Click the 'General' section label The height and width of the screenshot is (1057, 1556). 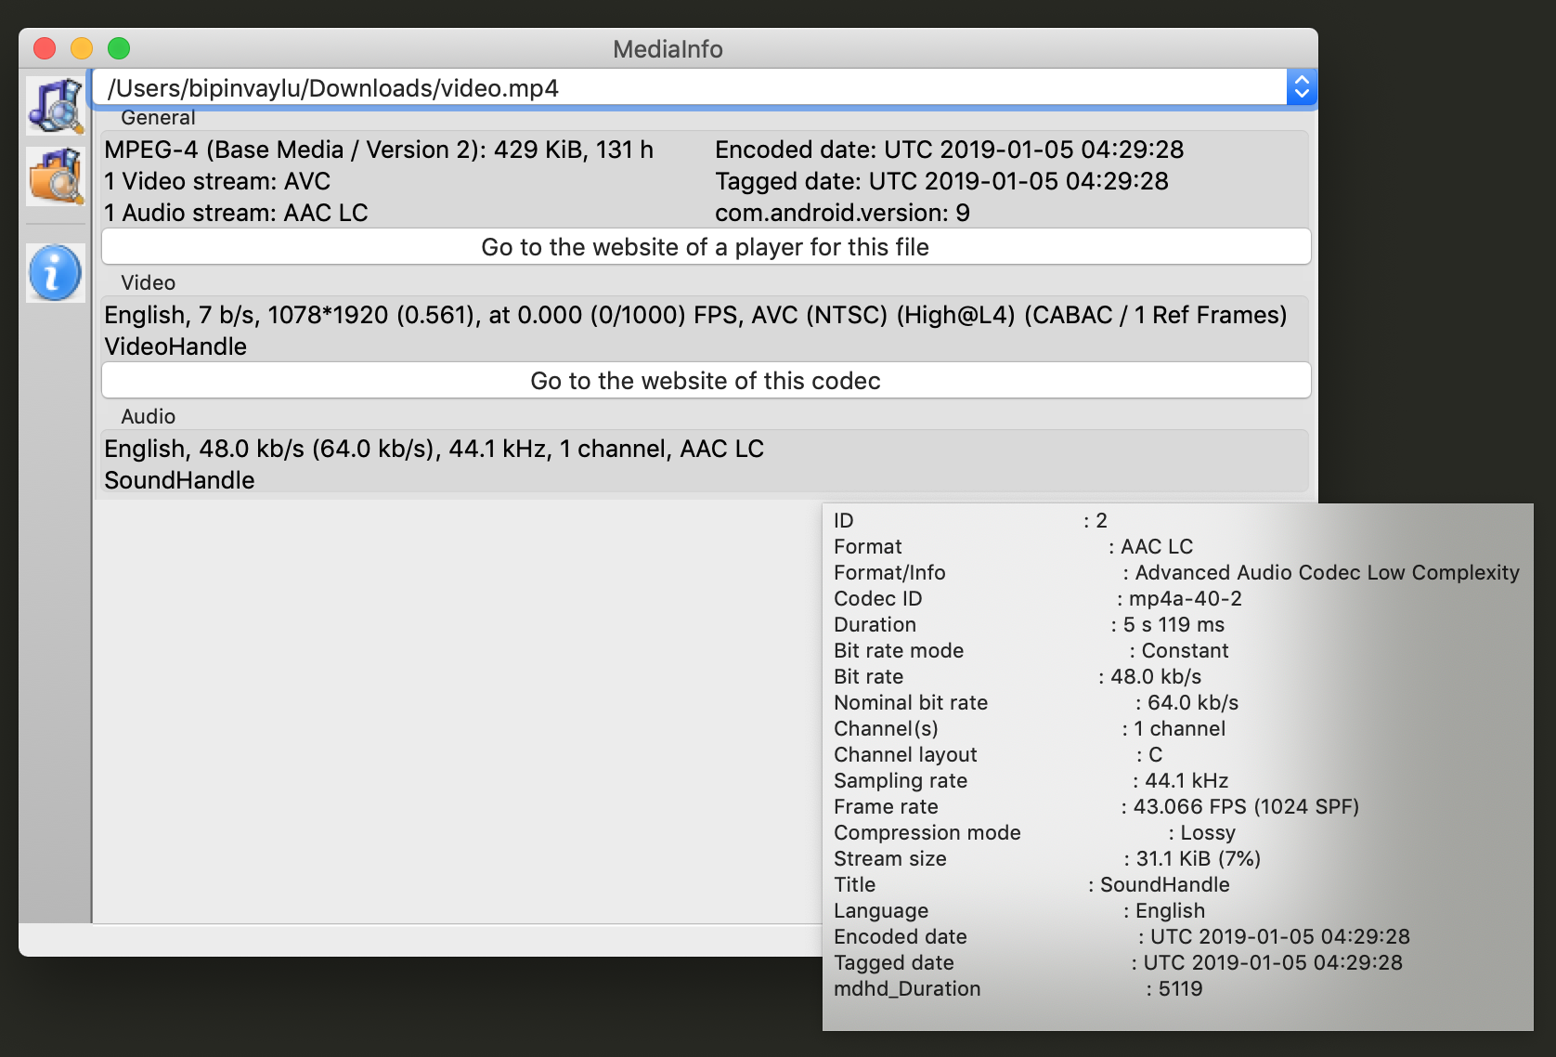[x=158, y=118]
